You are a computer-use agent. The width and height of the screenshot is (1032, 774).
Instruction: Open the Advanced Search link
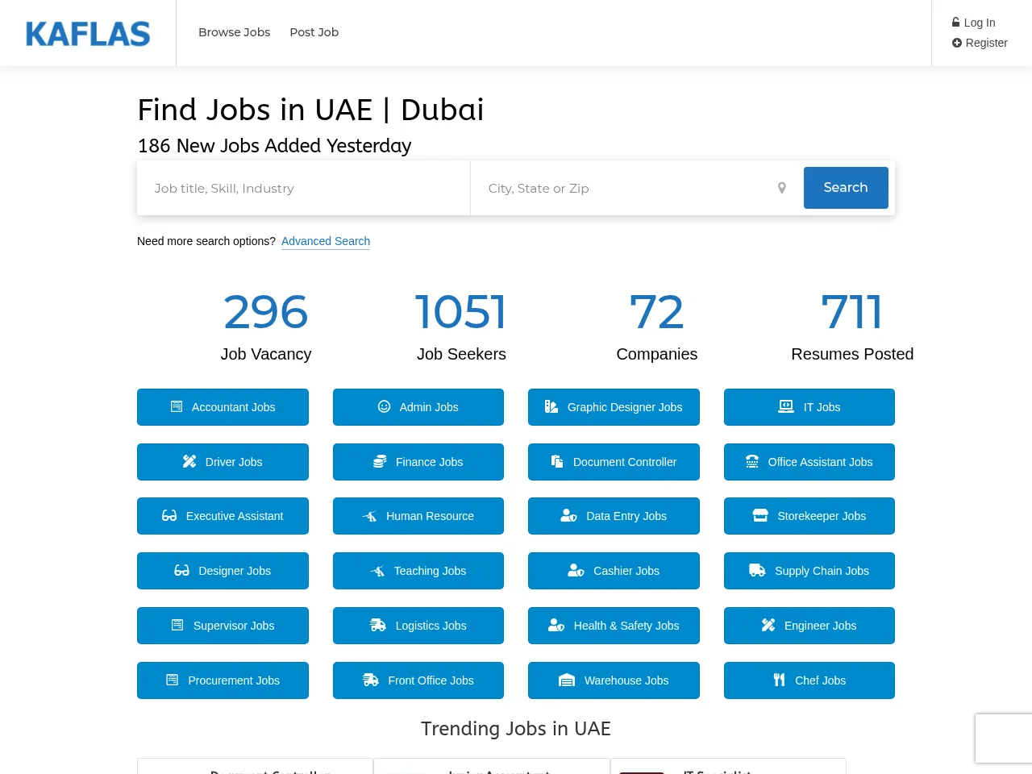click(x=326, y=241)
